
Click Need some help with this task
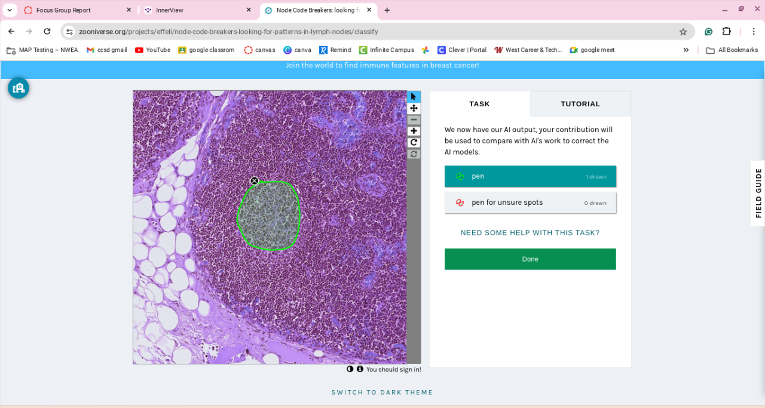(530, 233)
